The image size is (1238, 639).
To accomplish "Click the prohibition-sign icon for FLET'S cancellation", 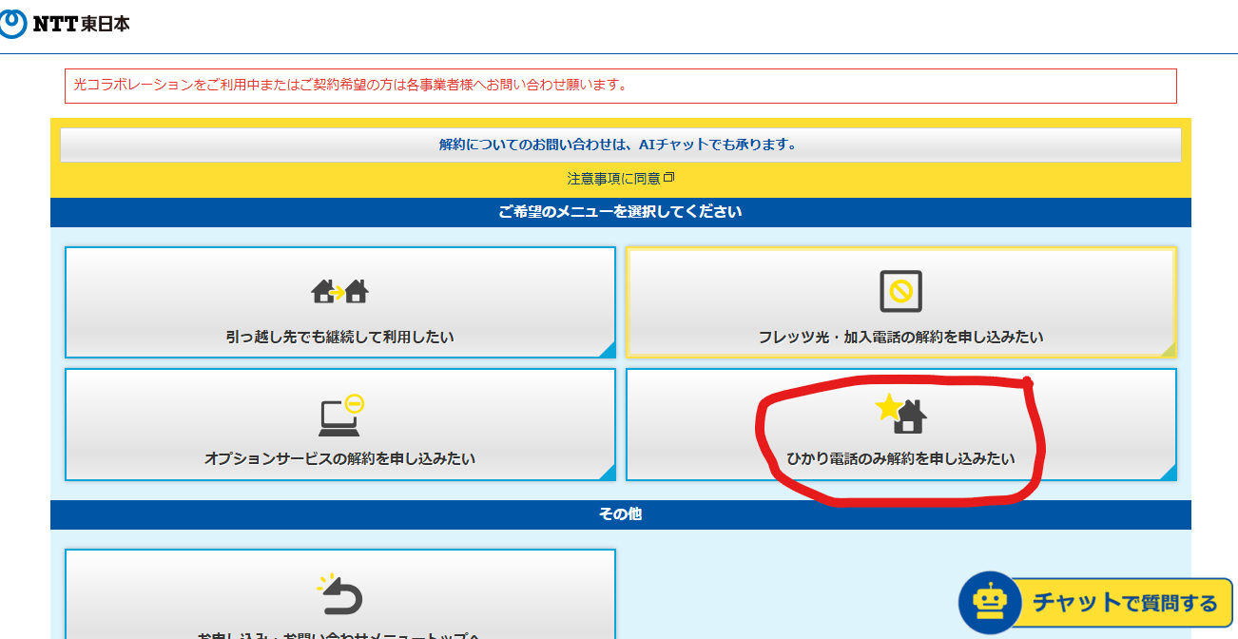I will point(900,291).
